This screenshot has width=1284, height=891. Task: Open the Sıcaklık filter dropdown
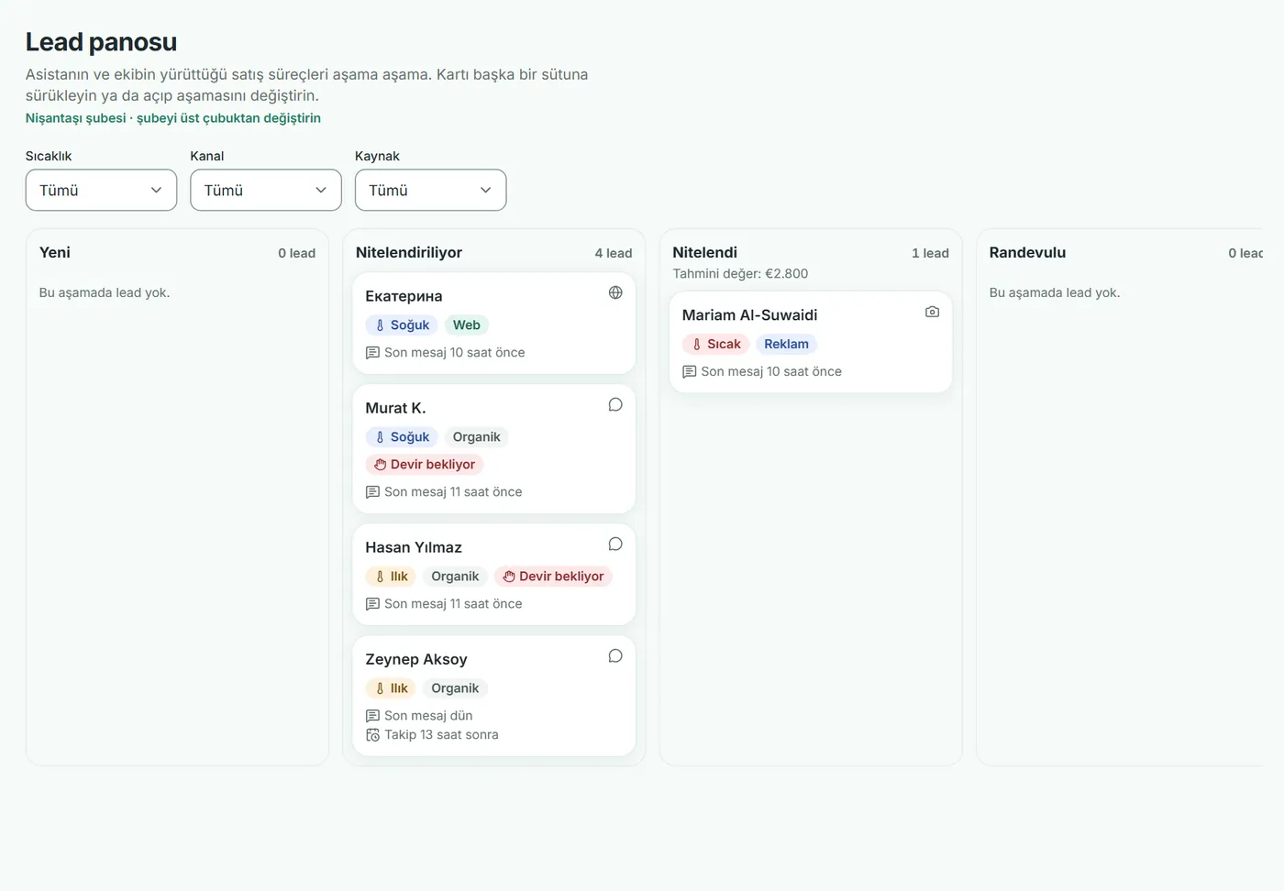click(101, 190)
